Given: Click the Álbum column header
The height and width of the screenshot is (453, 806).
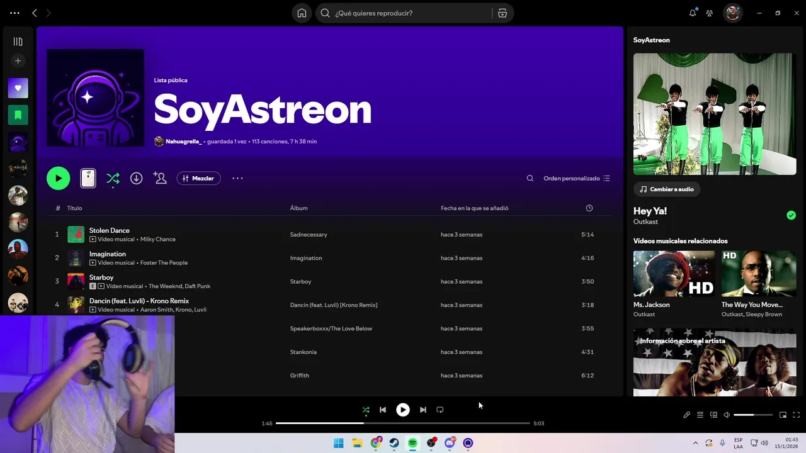Looking at the screenshot, I should point(298,208).
